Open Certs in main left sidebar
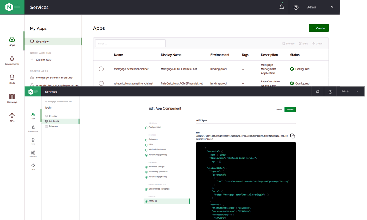The height and width of the screenshot is (220, 367). tap(12, 79)
